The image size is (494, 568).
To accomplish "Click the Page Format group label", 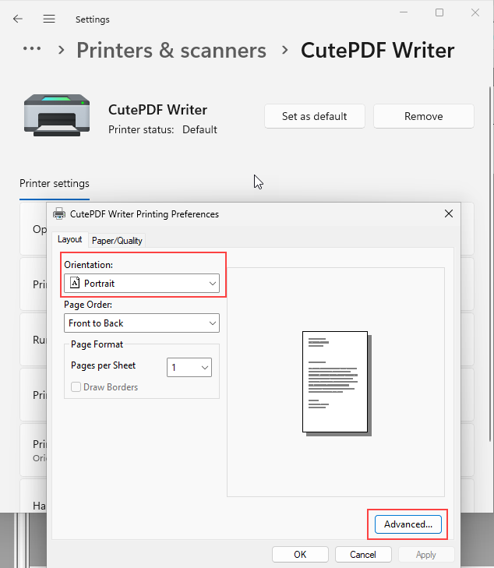I will (x=97, y=344).
